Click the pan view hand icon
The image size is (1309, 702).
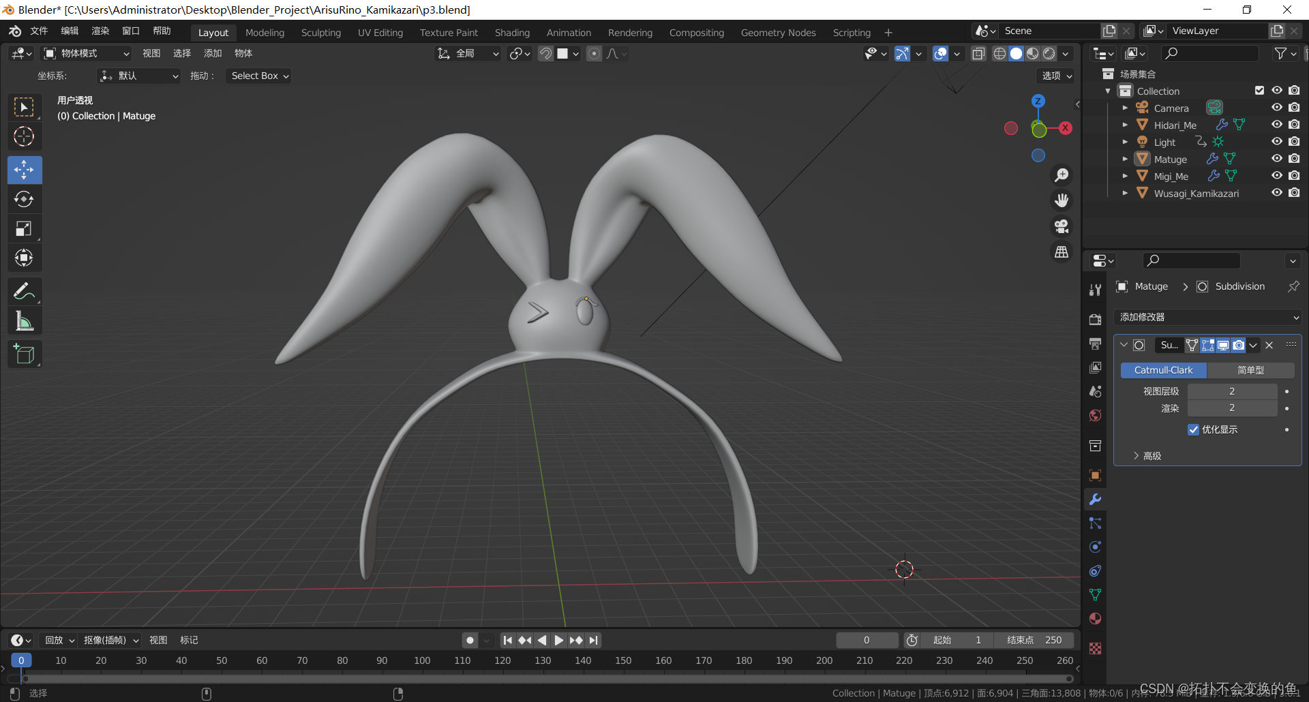1062,200
